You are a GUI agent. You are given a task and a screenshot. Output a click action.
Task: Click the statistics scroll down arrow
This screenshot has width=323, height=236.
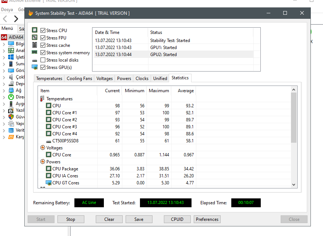[x=294, y=185]
